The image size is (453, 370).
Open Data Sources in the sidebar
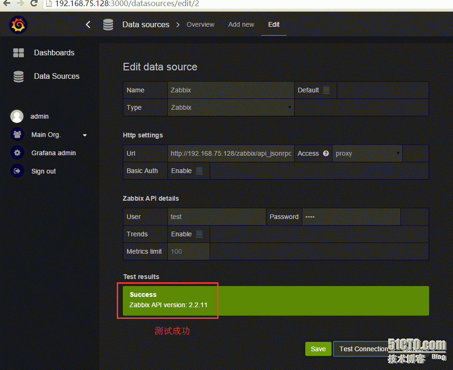click(x=57, y=76)
